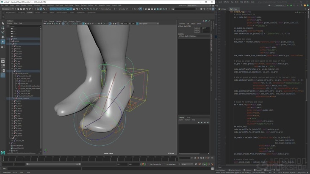The height and width of the screenshot is (174, 310).
Task: Click Channels in the Channel Box
Action: 182,24
